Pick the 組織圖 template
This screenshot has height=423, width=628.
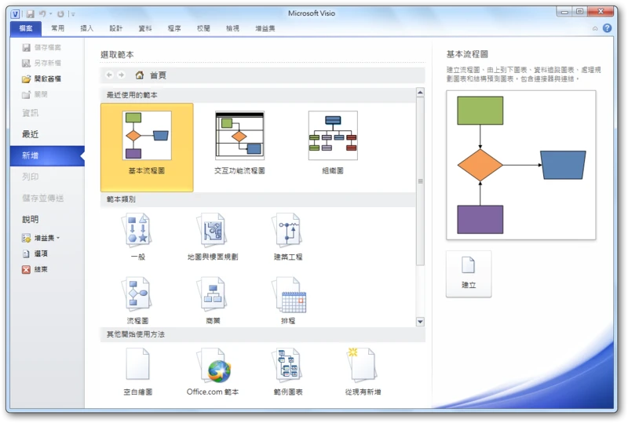click(x=333, y=143)
